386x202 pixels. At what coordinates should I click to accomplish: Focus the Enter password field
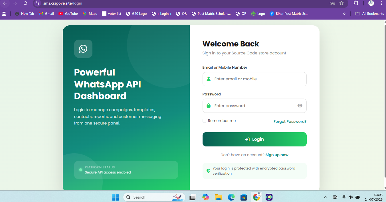254,106
